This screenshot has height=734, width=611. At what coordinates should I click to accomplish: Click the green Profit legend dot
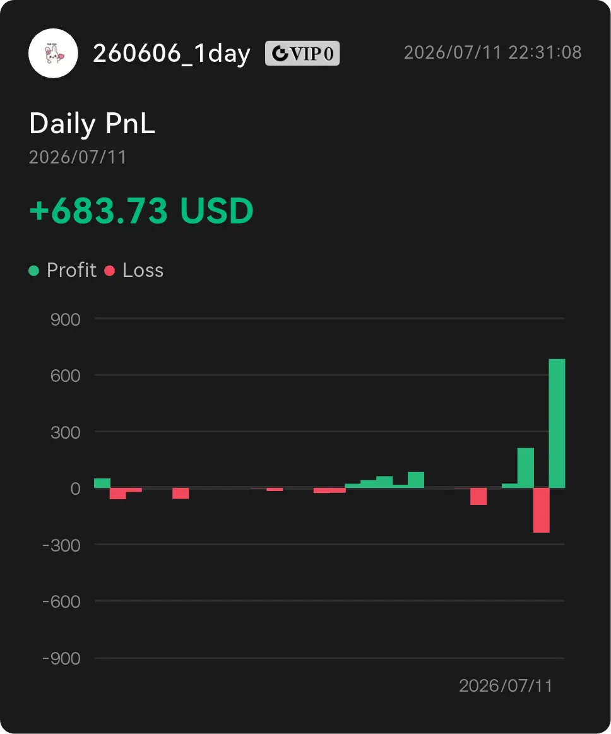33,271
